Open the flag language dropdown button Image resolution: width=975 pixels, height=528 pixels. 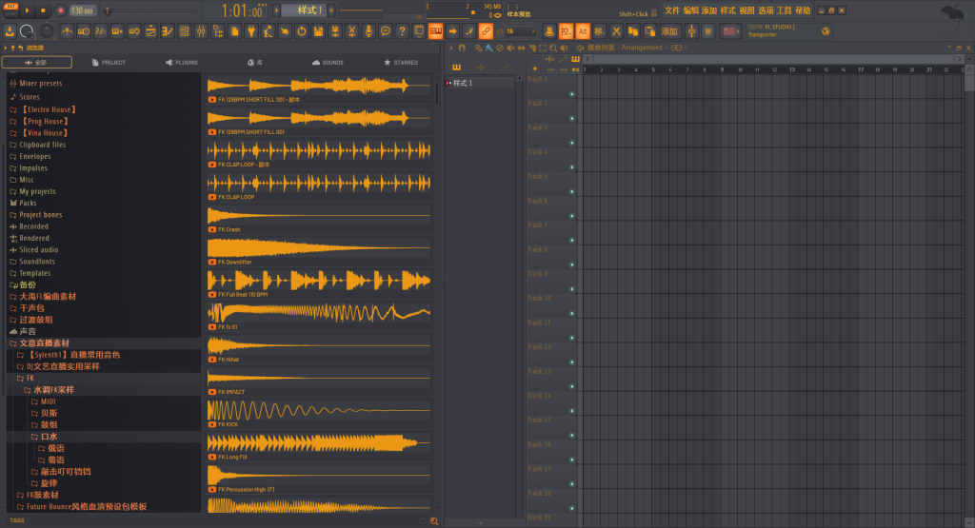pos(730,31)
